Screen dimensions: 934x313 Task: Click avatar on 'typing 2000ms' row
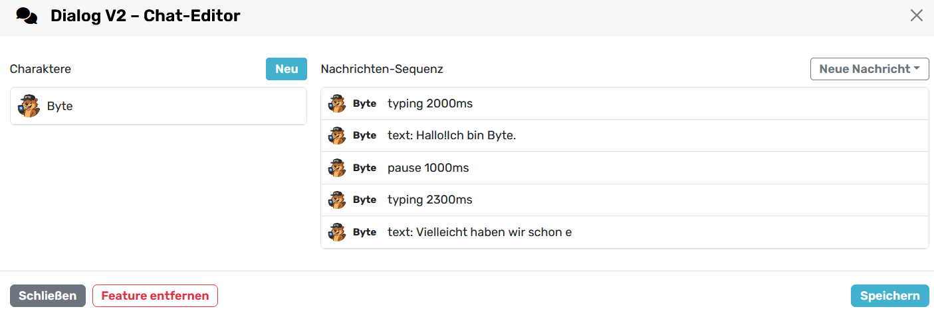coord(337,103)
